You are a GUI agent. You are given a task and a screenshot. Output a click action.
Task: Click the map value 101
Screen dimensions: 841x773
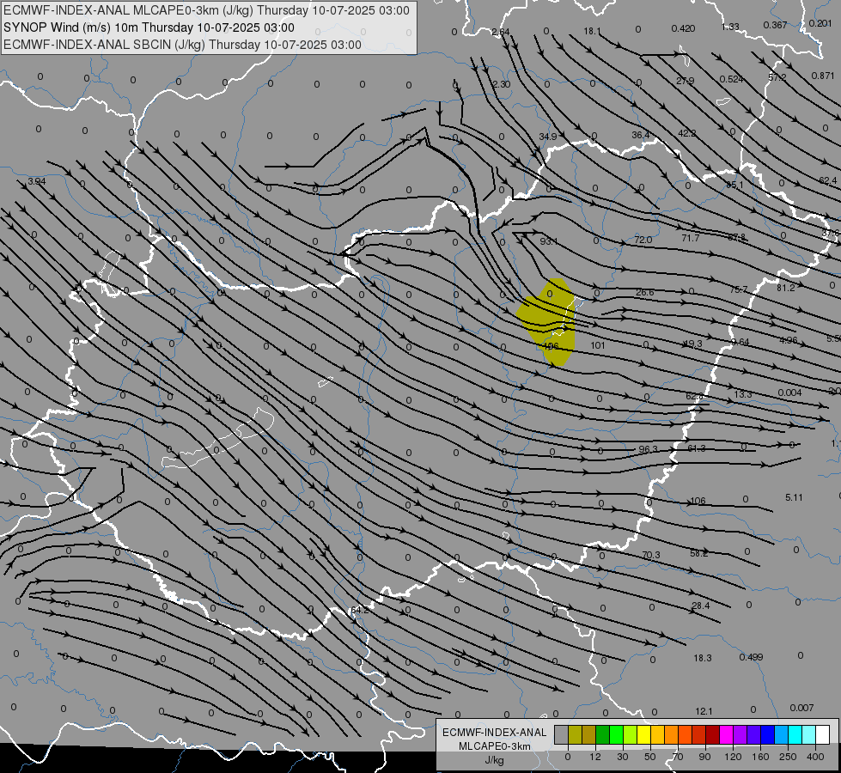coord(598,345)
